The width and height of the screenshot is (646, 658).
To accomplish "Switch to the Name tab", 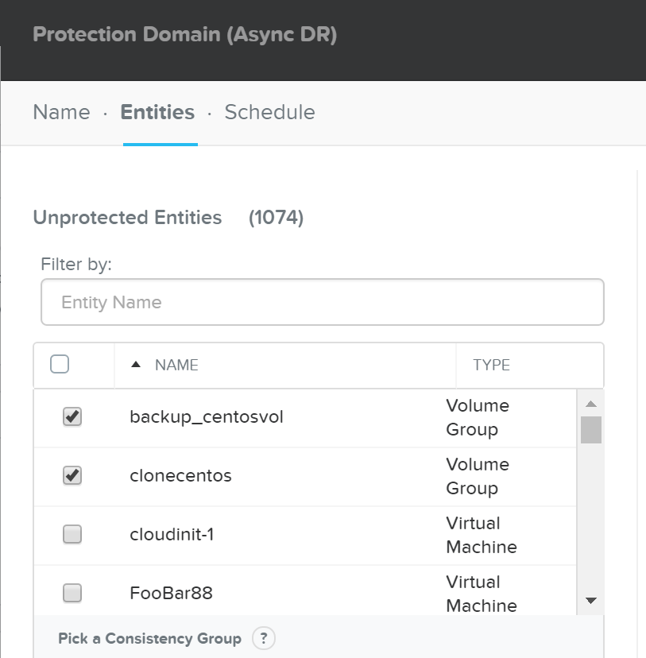I will [x=61, y=112].
